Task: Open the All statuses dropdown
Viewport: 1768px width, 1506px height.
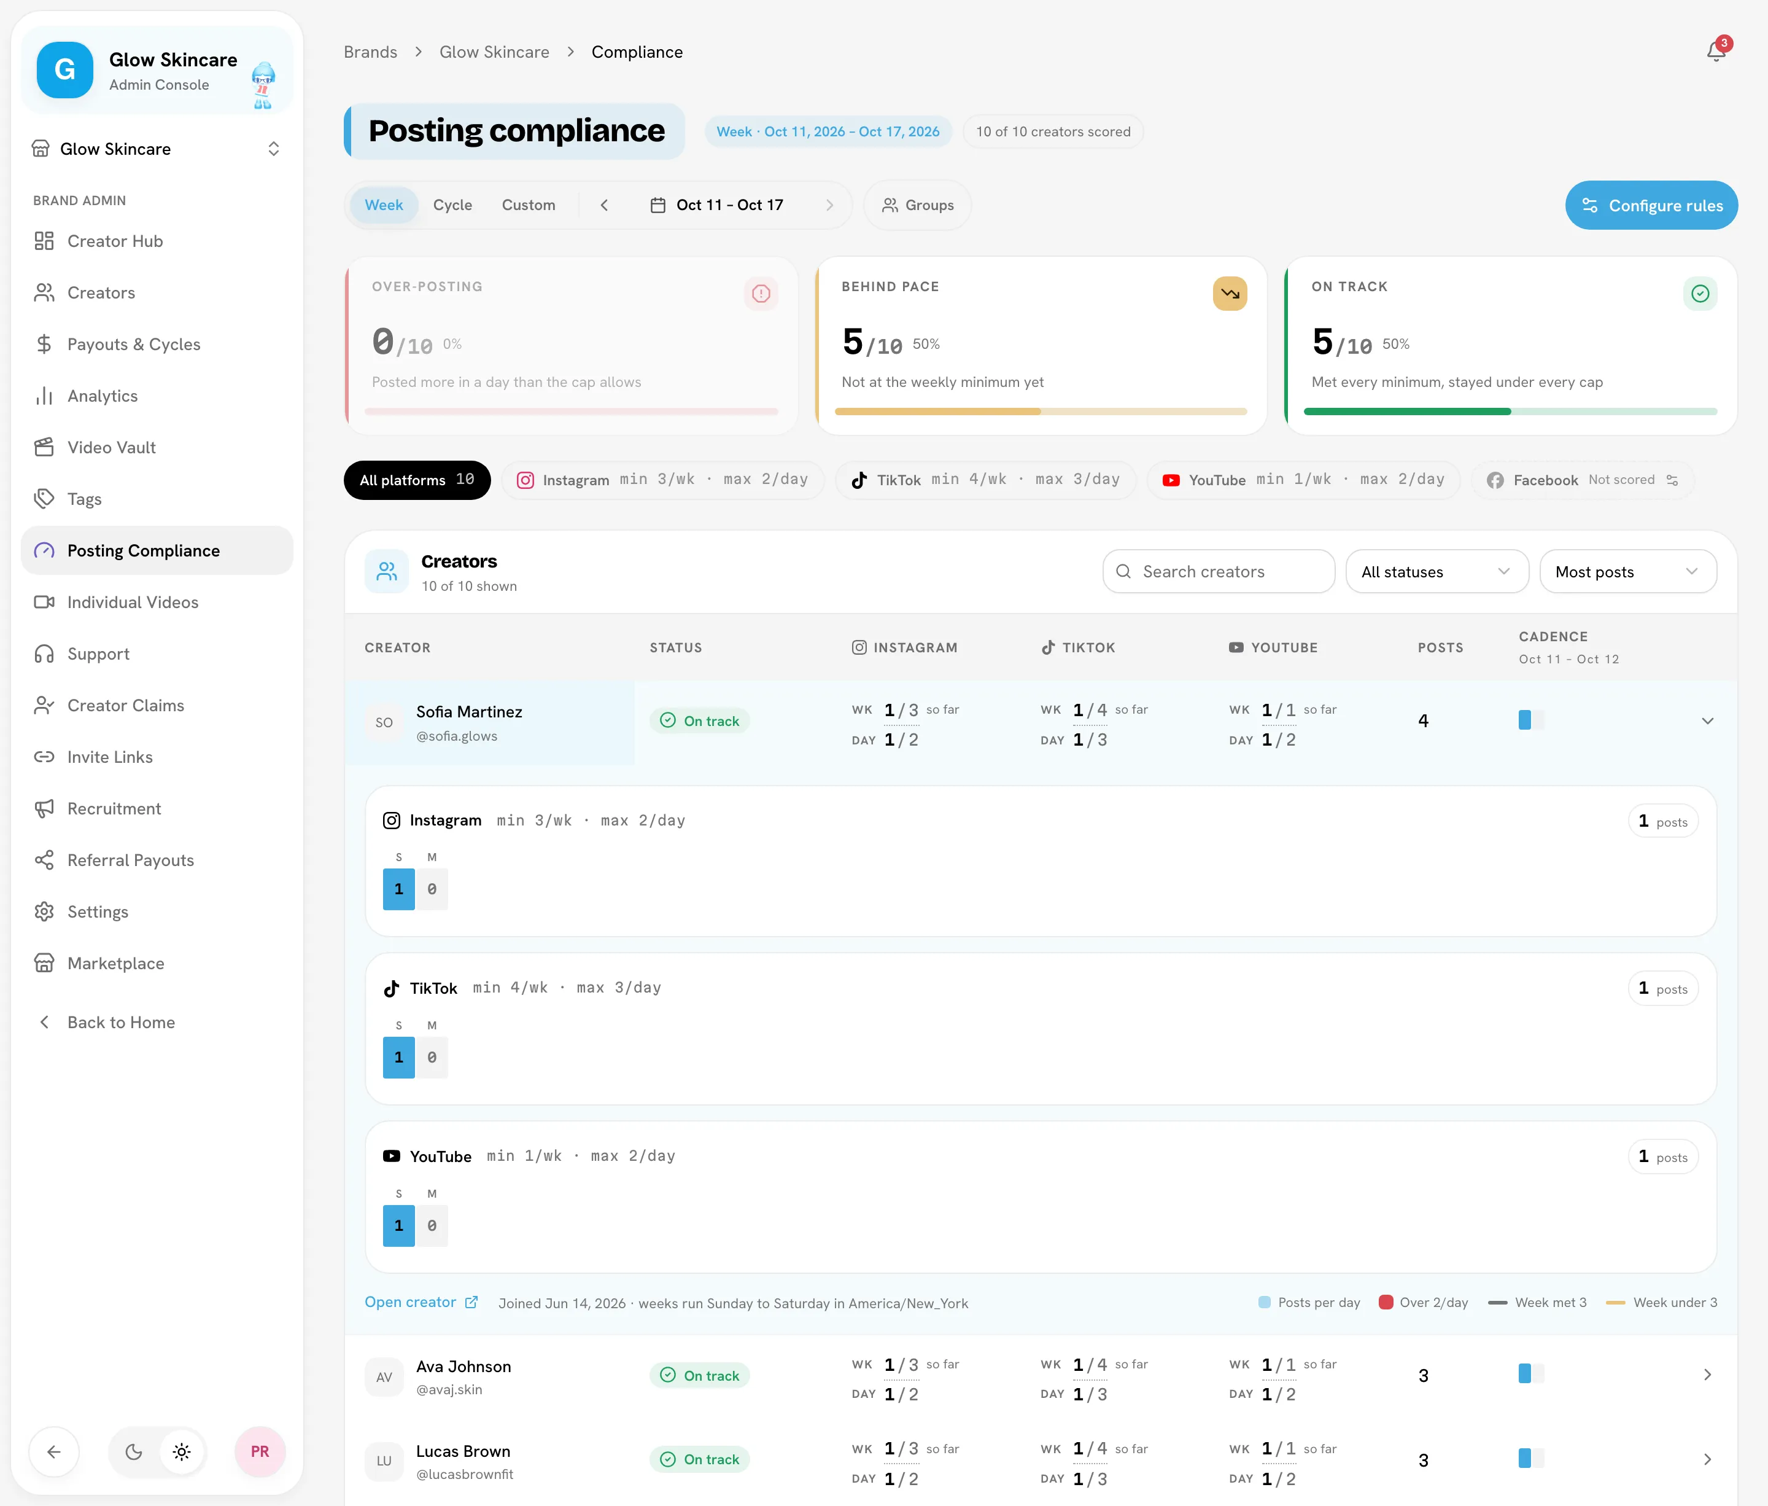Action: click(1437, 571)
